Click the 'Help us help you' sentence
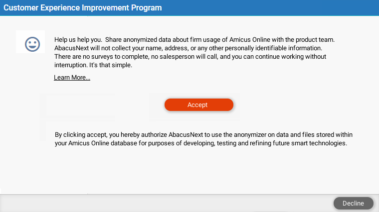 tap(78, 39)
